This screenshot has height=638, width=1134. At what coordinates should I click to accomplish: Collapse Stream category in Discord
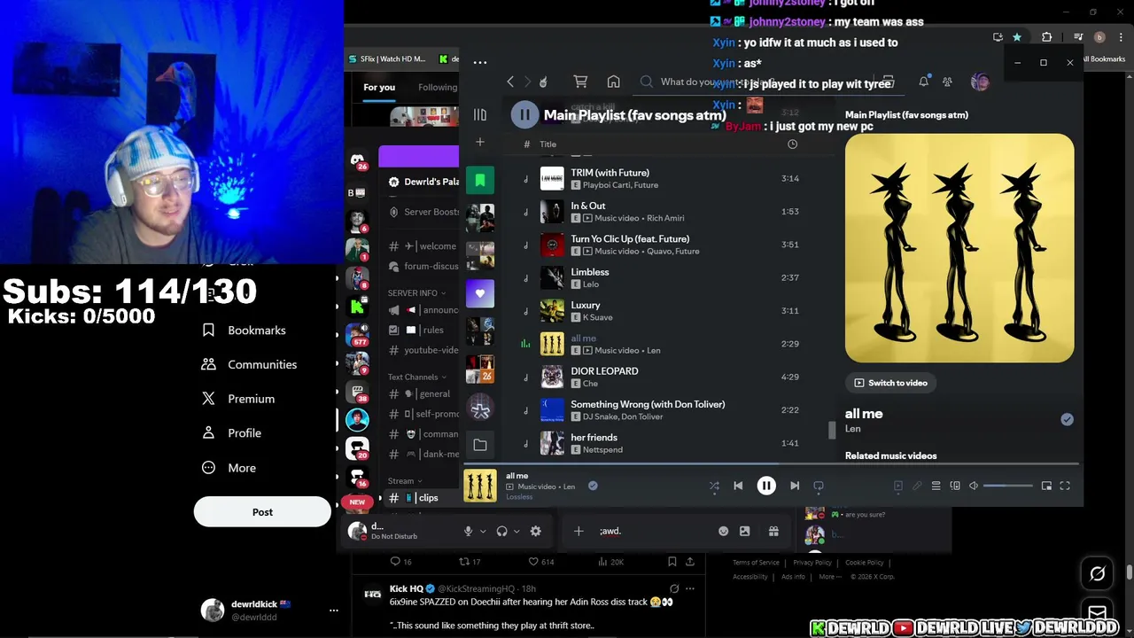(x=405, y=481)
